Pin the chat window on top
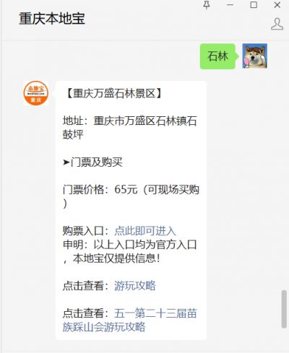The image size is (289, 353). click(x=207, y=5)
